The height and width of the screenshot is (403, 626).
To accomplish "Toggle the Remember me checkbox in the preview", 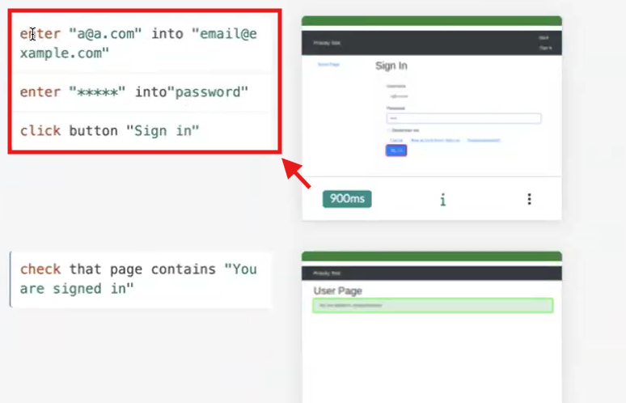I will pos(388,129).
